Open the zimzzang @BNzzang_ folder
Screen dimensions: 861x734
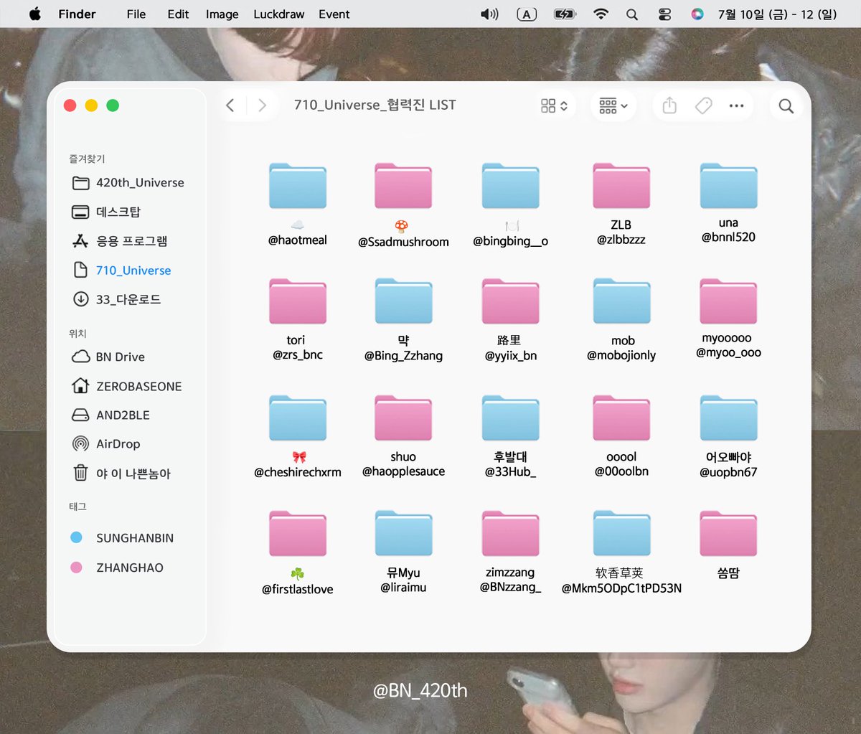[x=510, y=534]
